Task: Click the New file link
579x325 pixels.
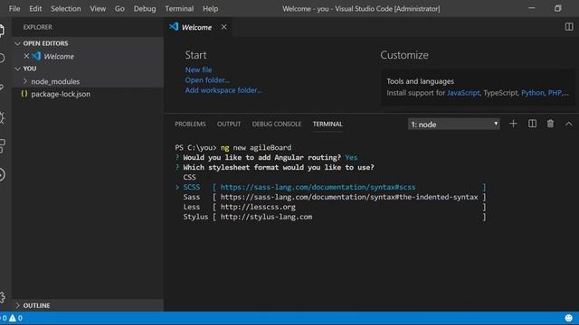Action: tap(198, 70)
